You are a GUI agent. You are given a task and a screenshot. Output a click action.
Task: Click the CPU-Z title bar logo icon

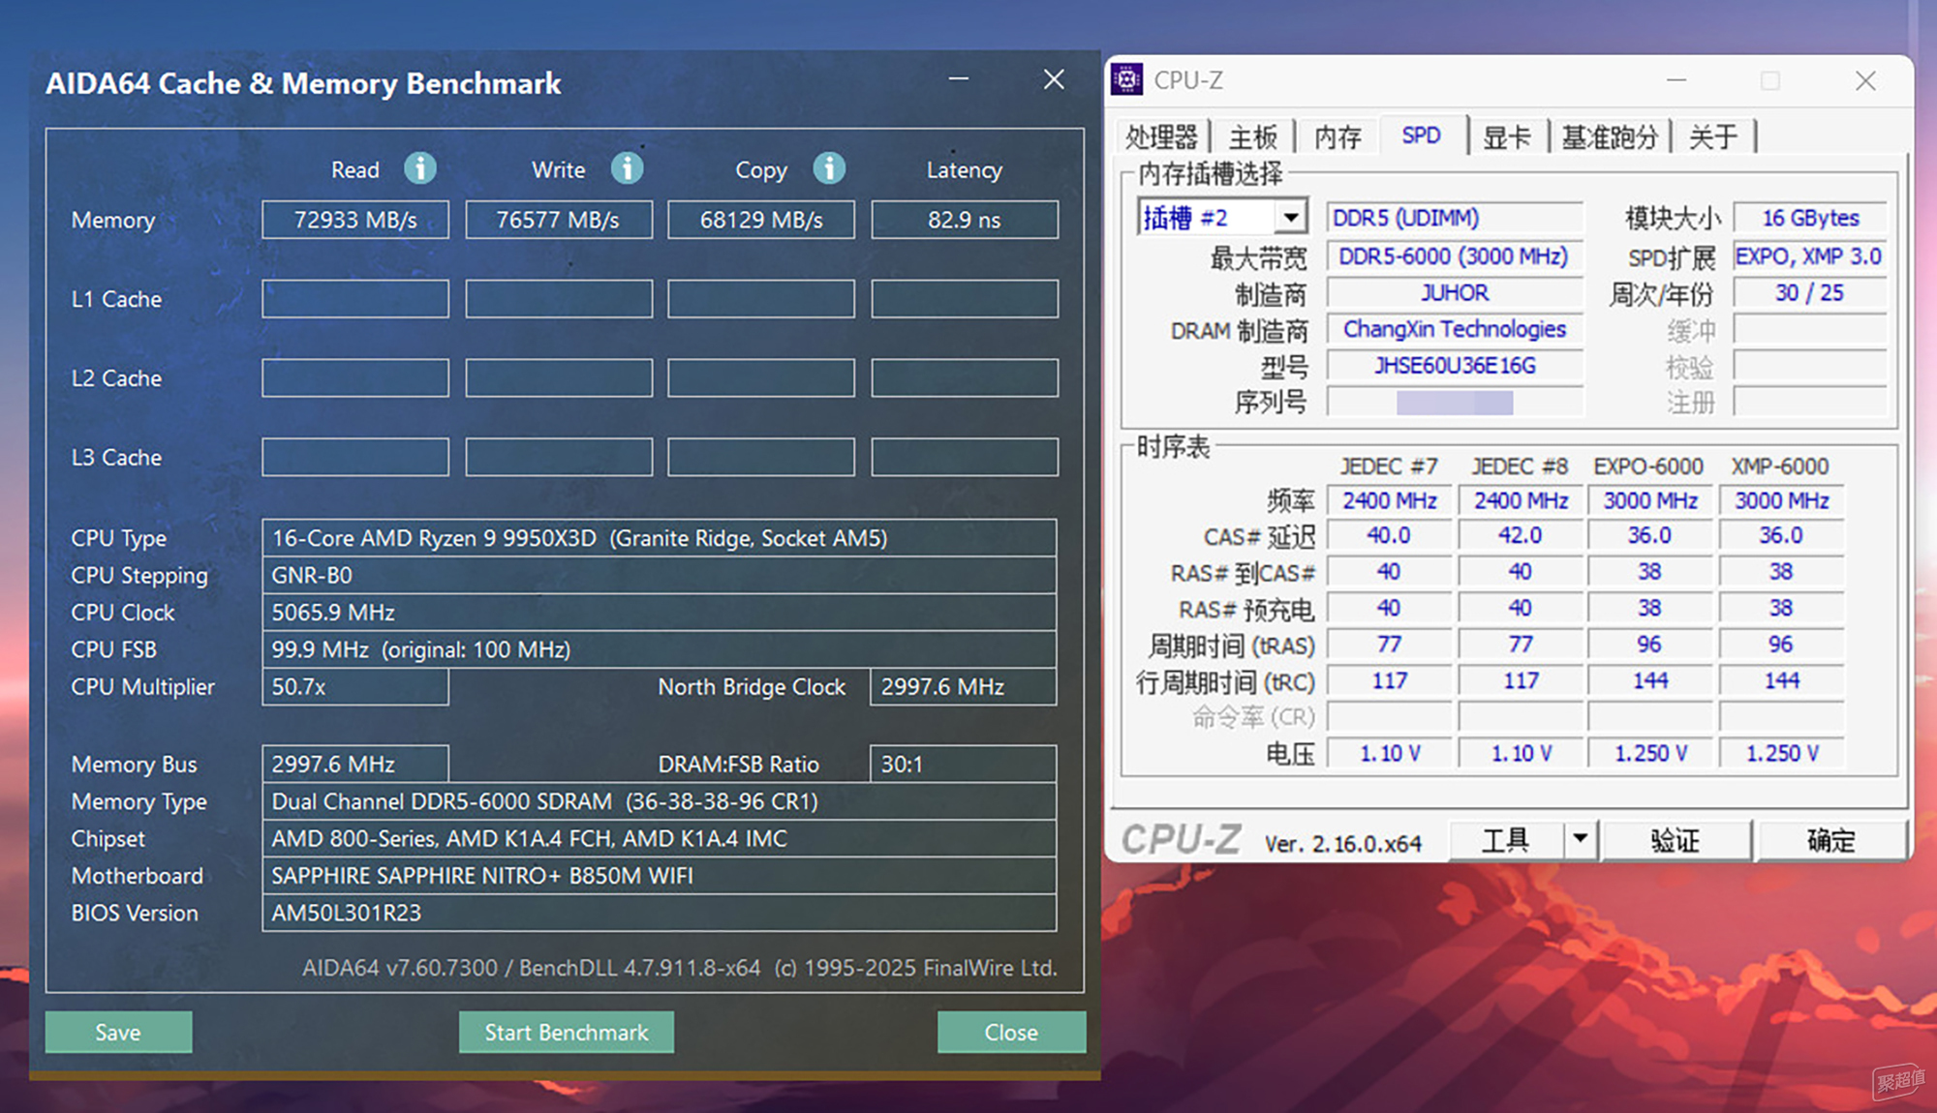(1126, 79)
